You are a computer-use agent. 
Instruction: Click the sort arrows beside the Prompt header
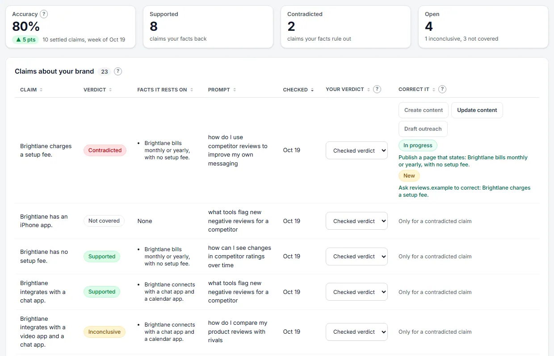point(235,90)
